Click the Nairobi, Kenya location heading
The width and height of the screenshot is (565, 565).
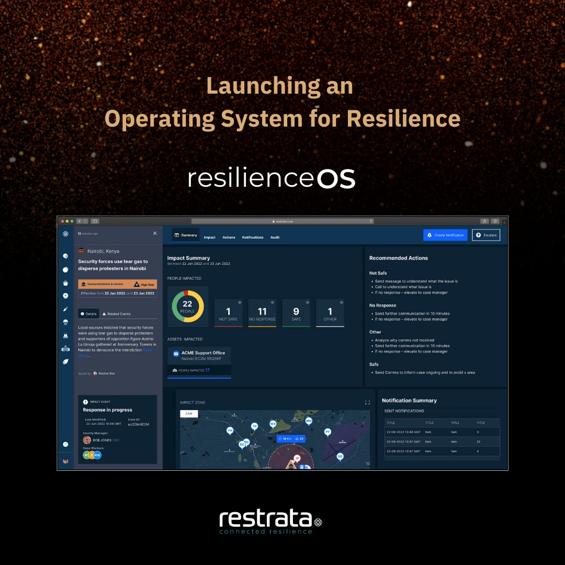103,251
